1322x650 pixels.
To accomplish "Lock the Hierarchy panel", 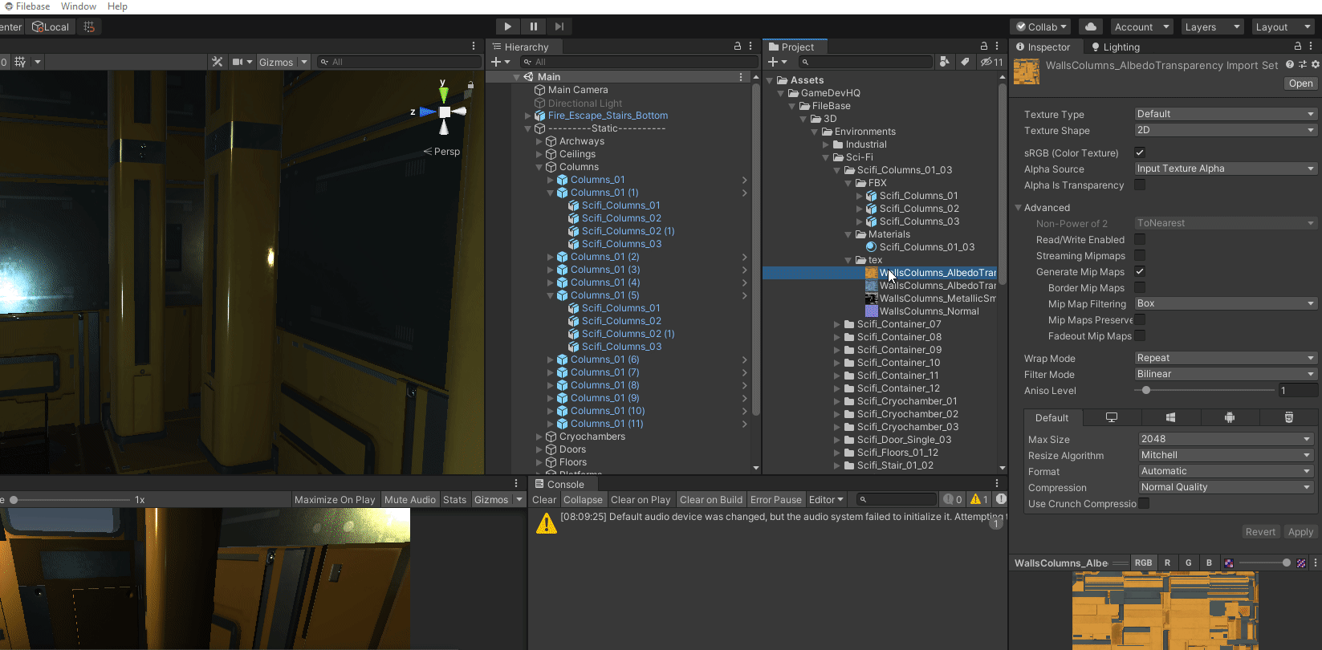I will tap(738, 47).
